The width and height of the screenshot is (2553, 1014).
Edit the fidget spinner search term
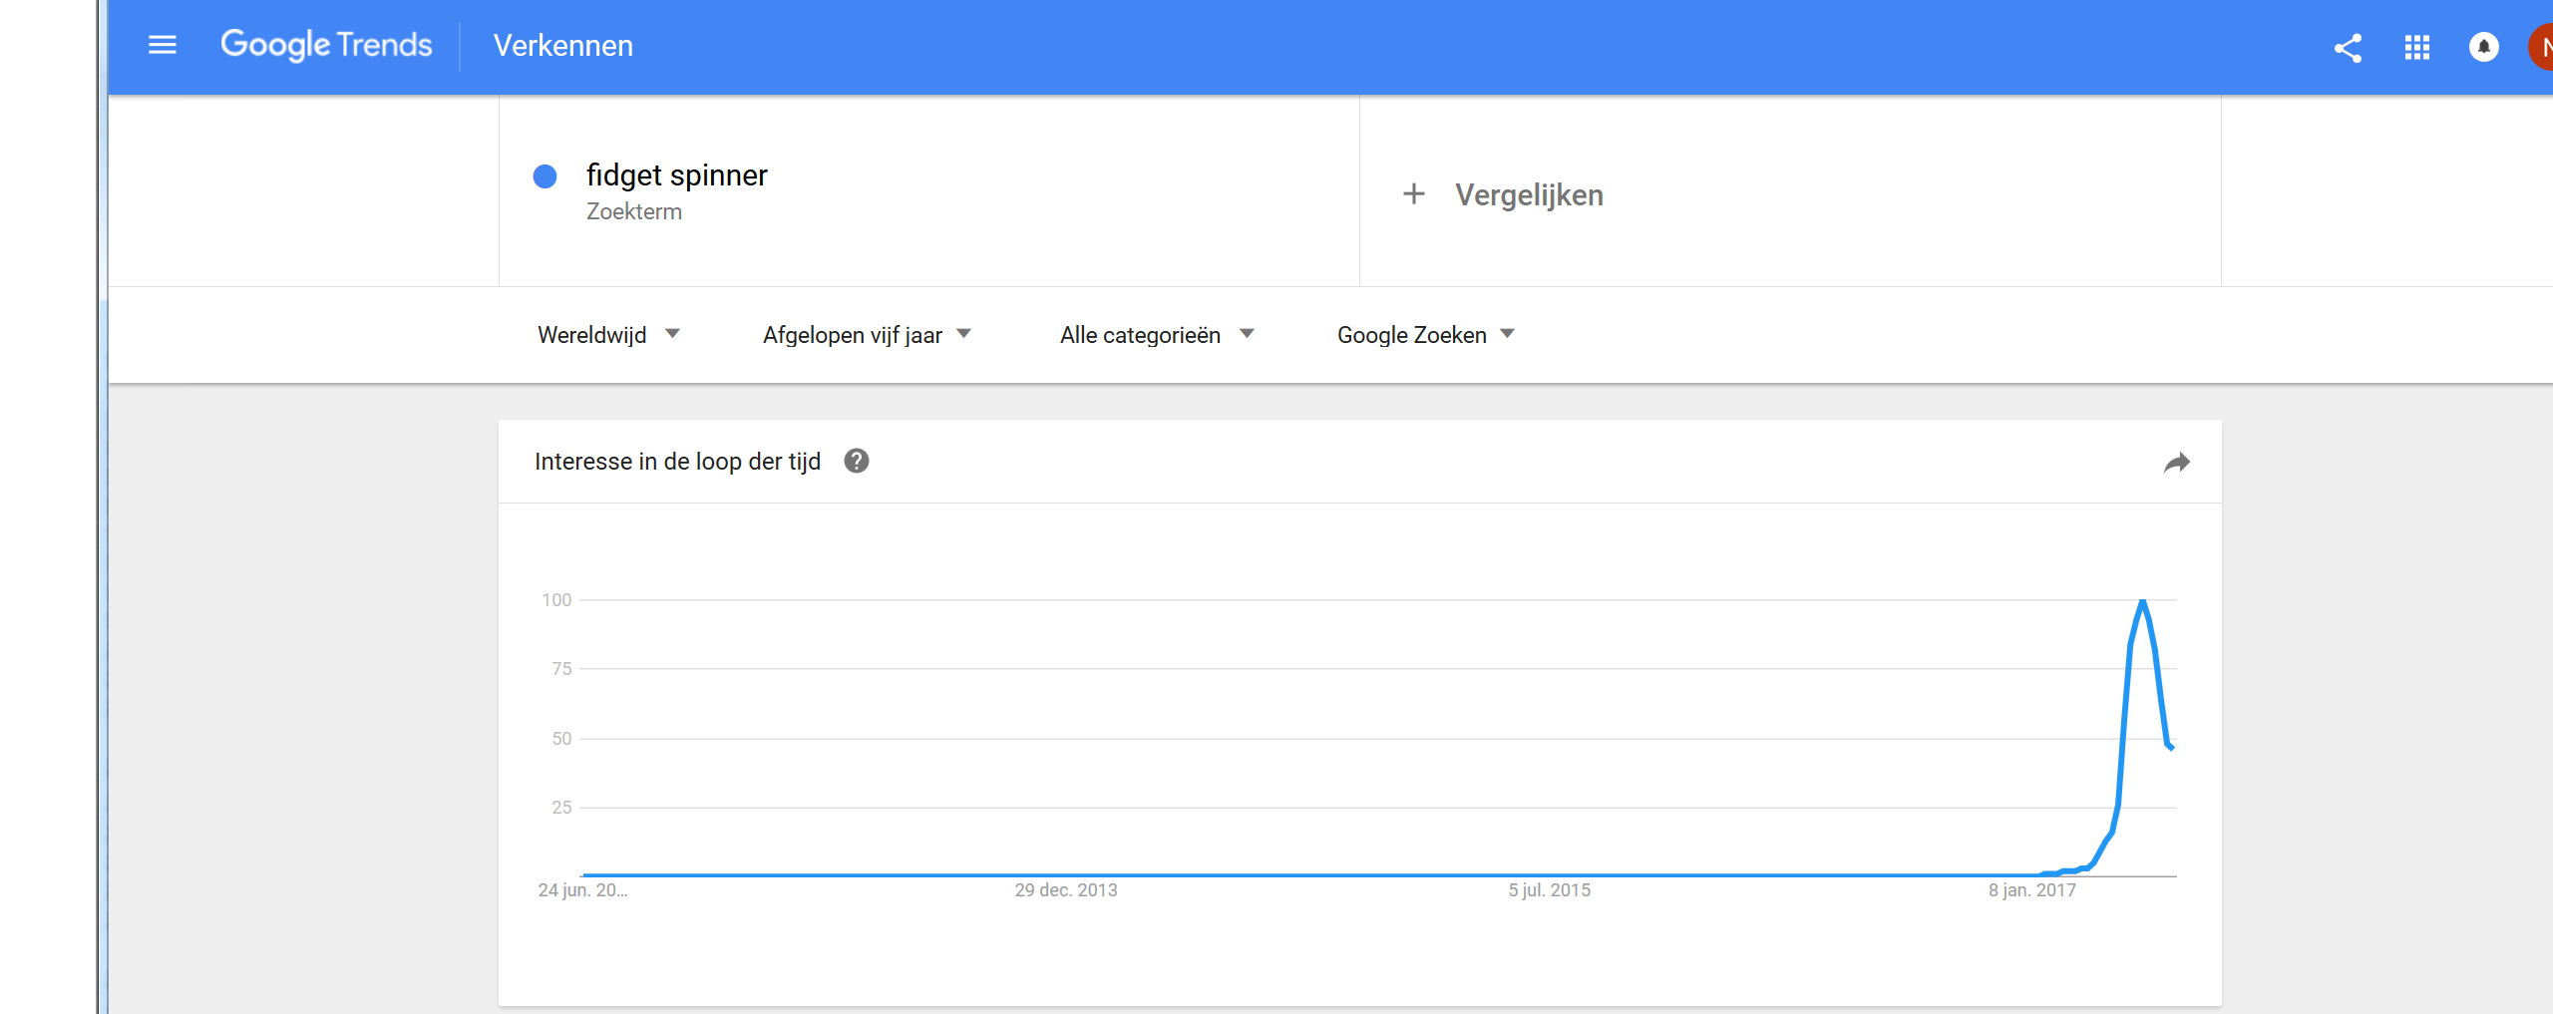pyautogui.click(x=676, y=175)
